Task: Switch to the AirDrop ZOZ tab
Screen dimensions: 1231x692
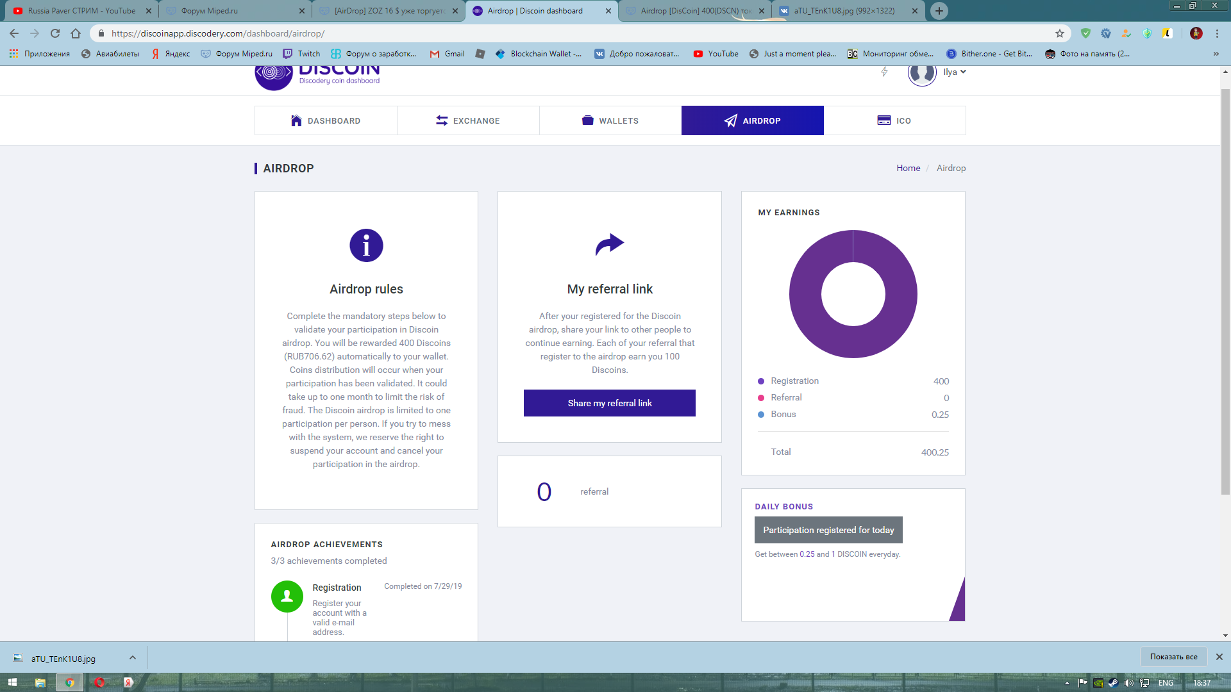Action: point(389,11)
